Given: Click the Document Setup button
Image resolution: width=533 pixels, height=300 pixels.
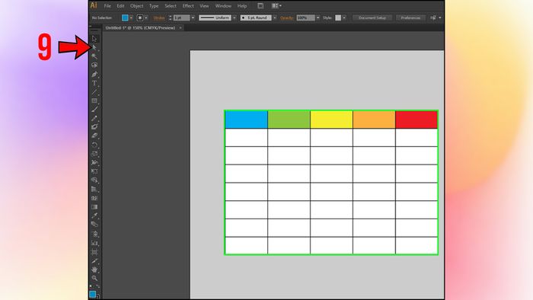Looking at the screenshot, I should click(372, 18).
